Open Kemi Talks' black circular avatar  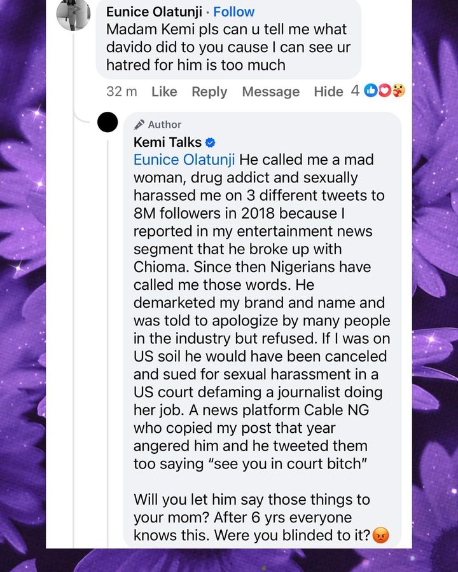pyautogui.click(x=108, y=122)
